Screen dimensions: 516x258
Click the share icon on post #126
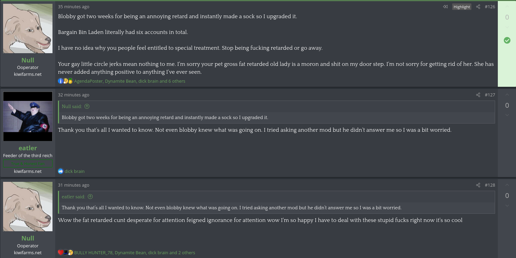478,7
